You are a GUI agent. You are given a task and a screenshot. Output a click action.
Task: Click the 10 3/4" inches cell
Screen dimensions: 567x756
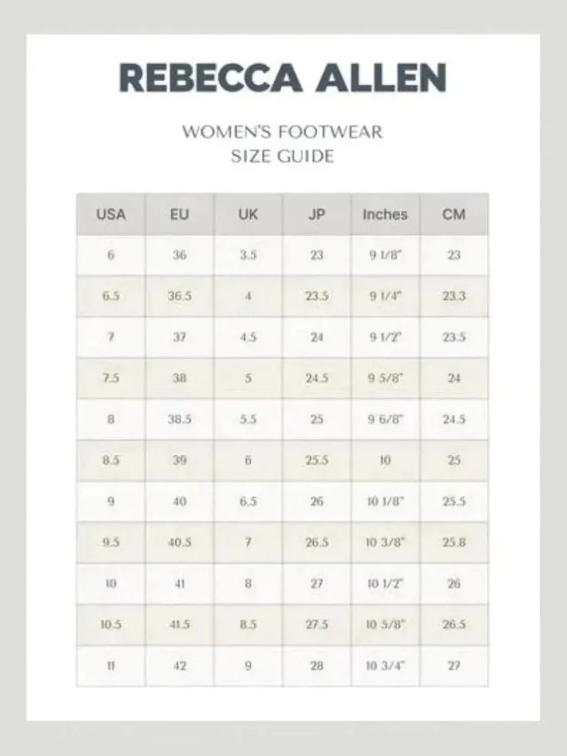click(x=385, y=666)
